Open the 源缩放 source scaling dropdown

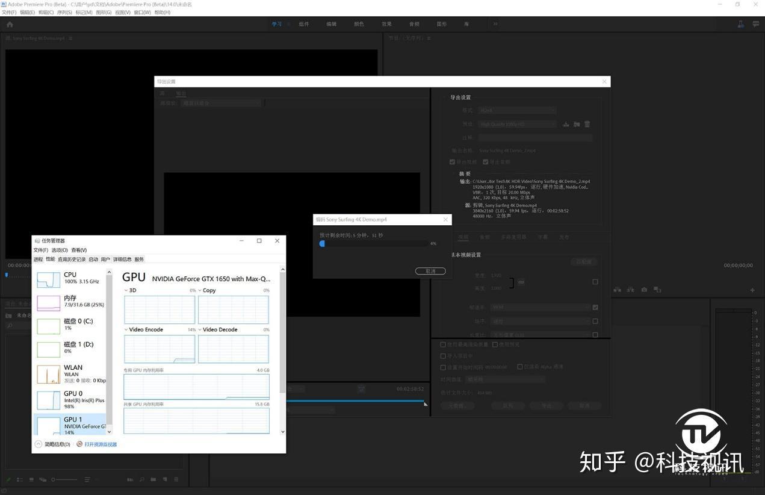(221, 103)
